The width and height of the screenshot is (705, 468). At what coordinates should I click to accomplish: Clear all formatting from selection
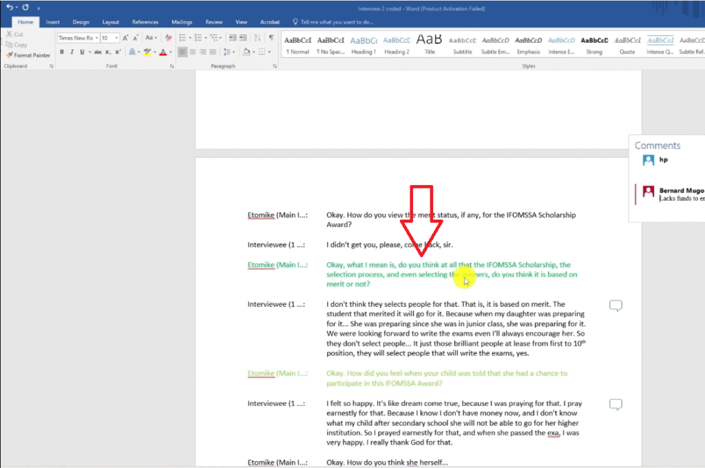coord(169,38)
